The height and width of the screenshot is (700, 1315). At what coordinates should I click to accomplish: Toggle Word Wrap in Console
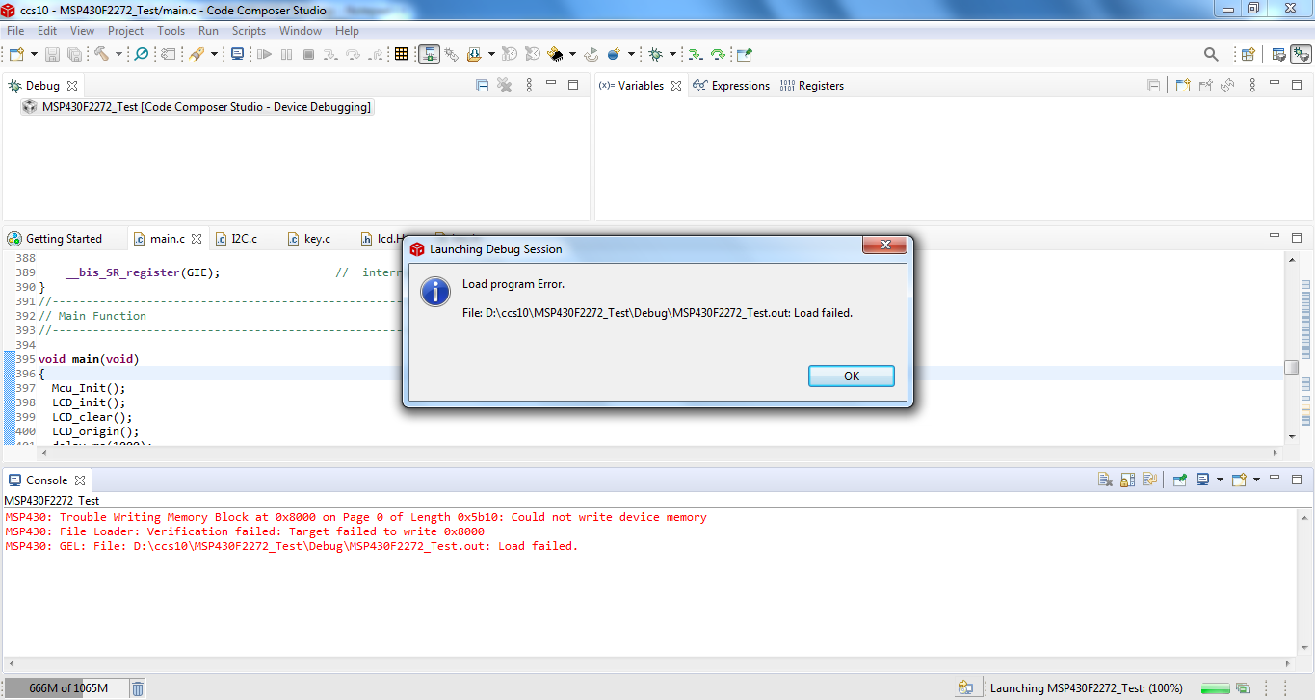click(1149, 480)
